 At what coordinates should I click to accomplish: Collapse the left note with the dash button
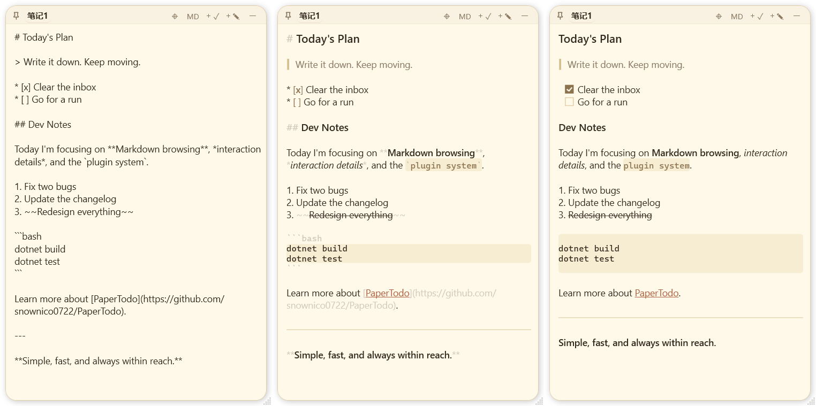253,16
